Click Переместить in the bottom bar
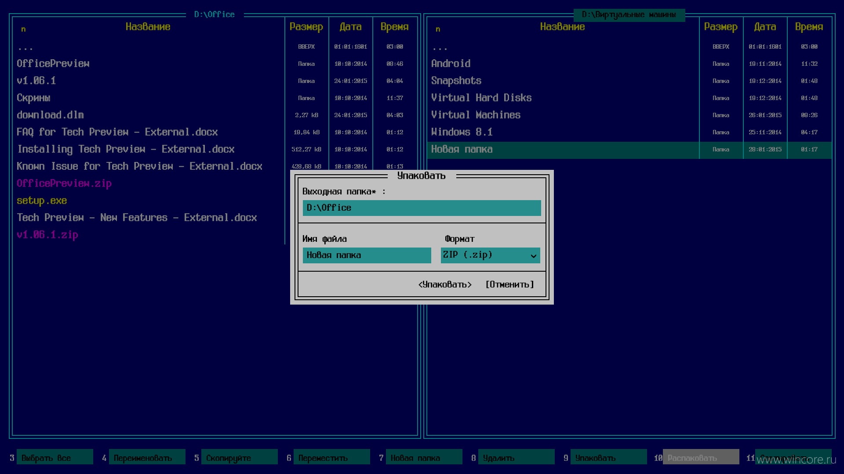Viewport: 844px width, 474px height. click(x=331, y=457)
